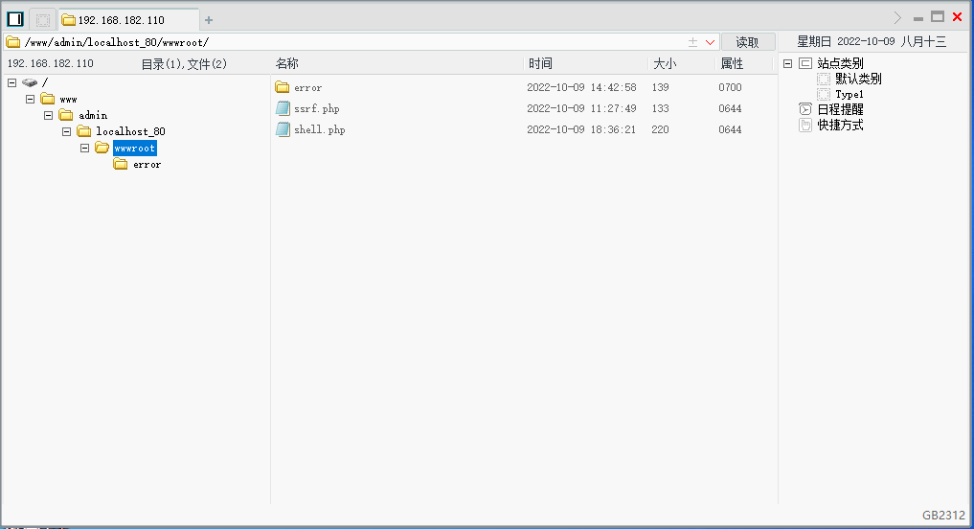Click the error folder icon in file list
974x529 pixels.
click(283, 87)
